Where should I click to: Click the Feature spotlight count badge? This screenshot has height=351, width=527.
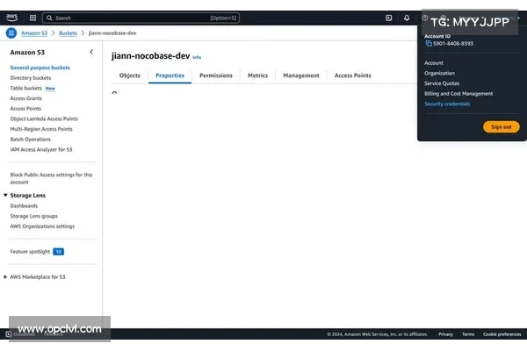coord(59,252)
